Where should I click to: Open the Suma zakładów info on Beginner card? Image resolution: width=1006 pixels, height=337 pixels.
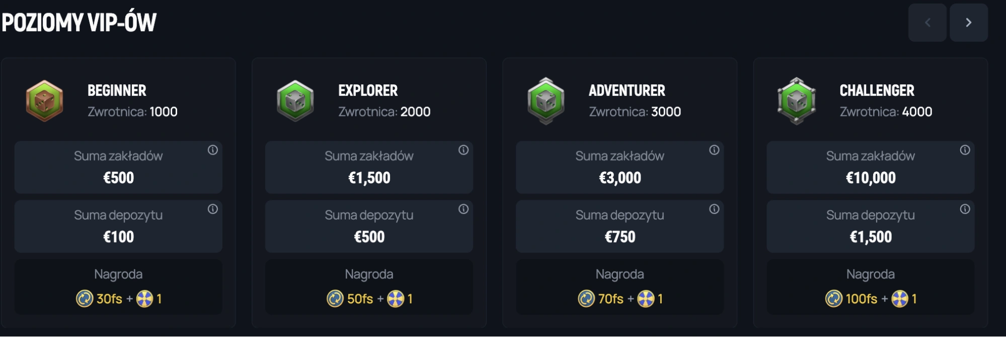pyautogui.click(x=212, y=149)
